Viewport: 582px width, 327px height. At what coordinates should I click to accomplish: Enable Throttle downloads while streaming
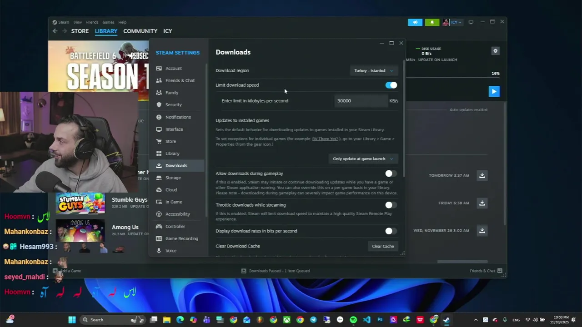[x=391, y=205]
